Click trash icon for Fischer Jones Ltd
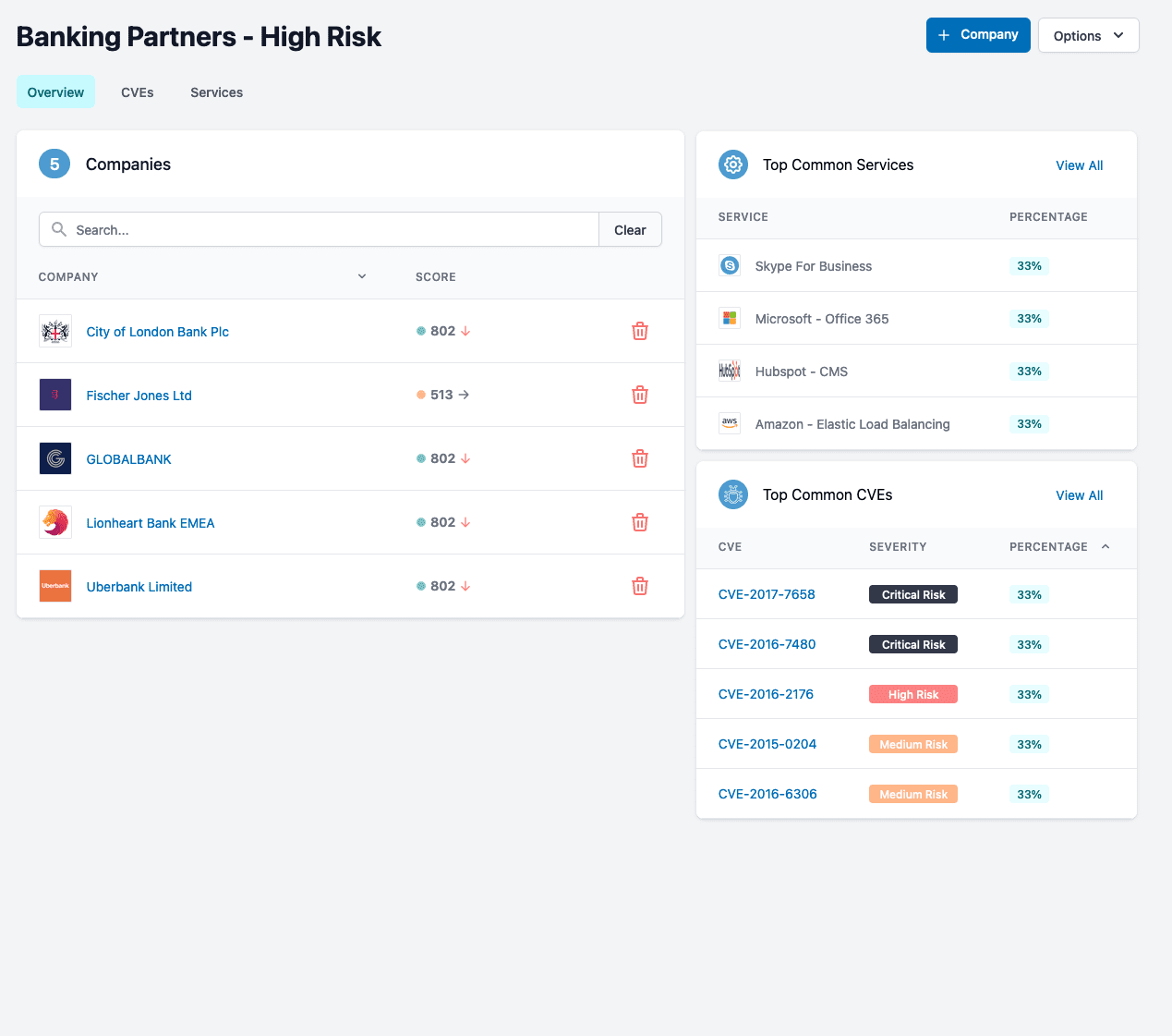The height and width of the screenshot is (1036, 1172). (639, 395)
